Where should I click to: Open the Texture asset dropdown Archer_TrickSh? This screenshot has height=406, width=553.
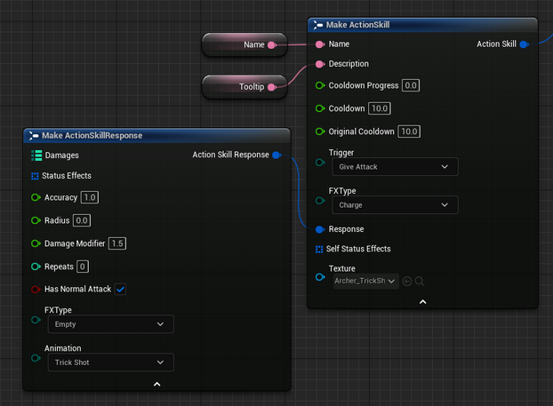pyautogui.click(x=365, y=282)
